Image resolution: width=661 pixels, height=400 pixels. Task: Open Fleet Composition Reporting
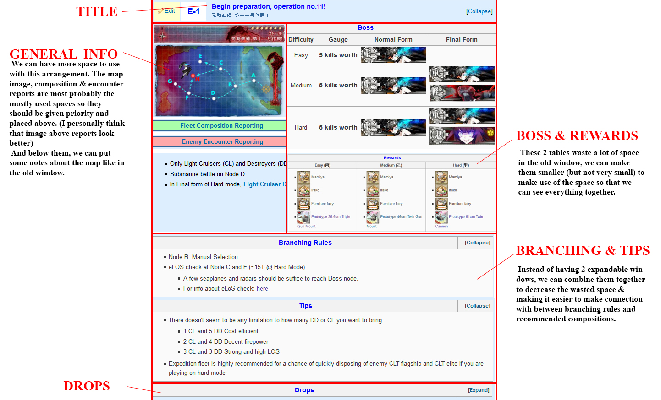click(221, 126)
